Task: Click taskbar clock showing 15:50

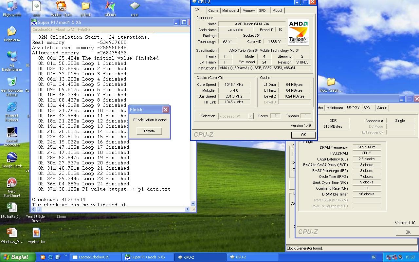Action: (410, 257)
